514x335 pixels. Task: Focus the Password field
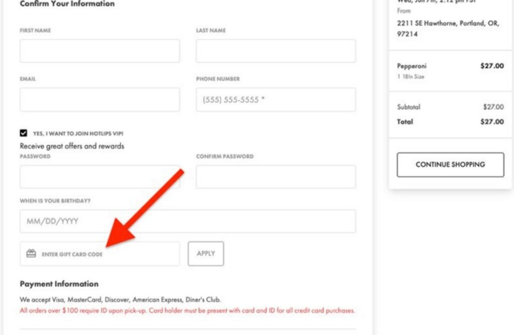(99, 177)
